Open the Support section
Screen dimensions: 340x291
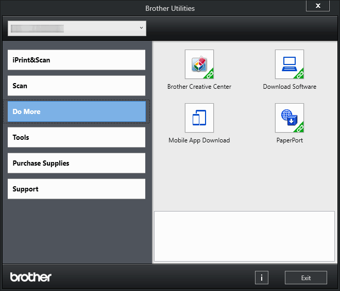tap(76, 189)
